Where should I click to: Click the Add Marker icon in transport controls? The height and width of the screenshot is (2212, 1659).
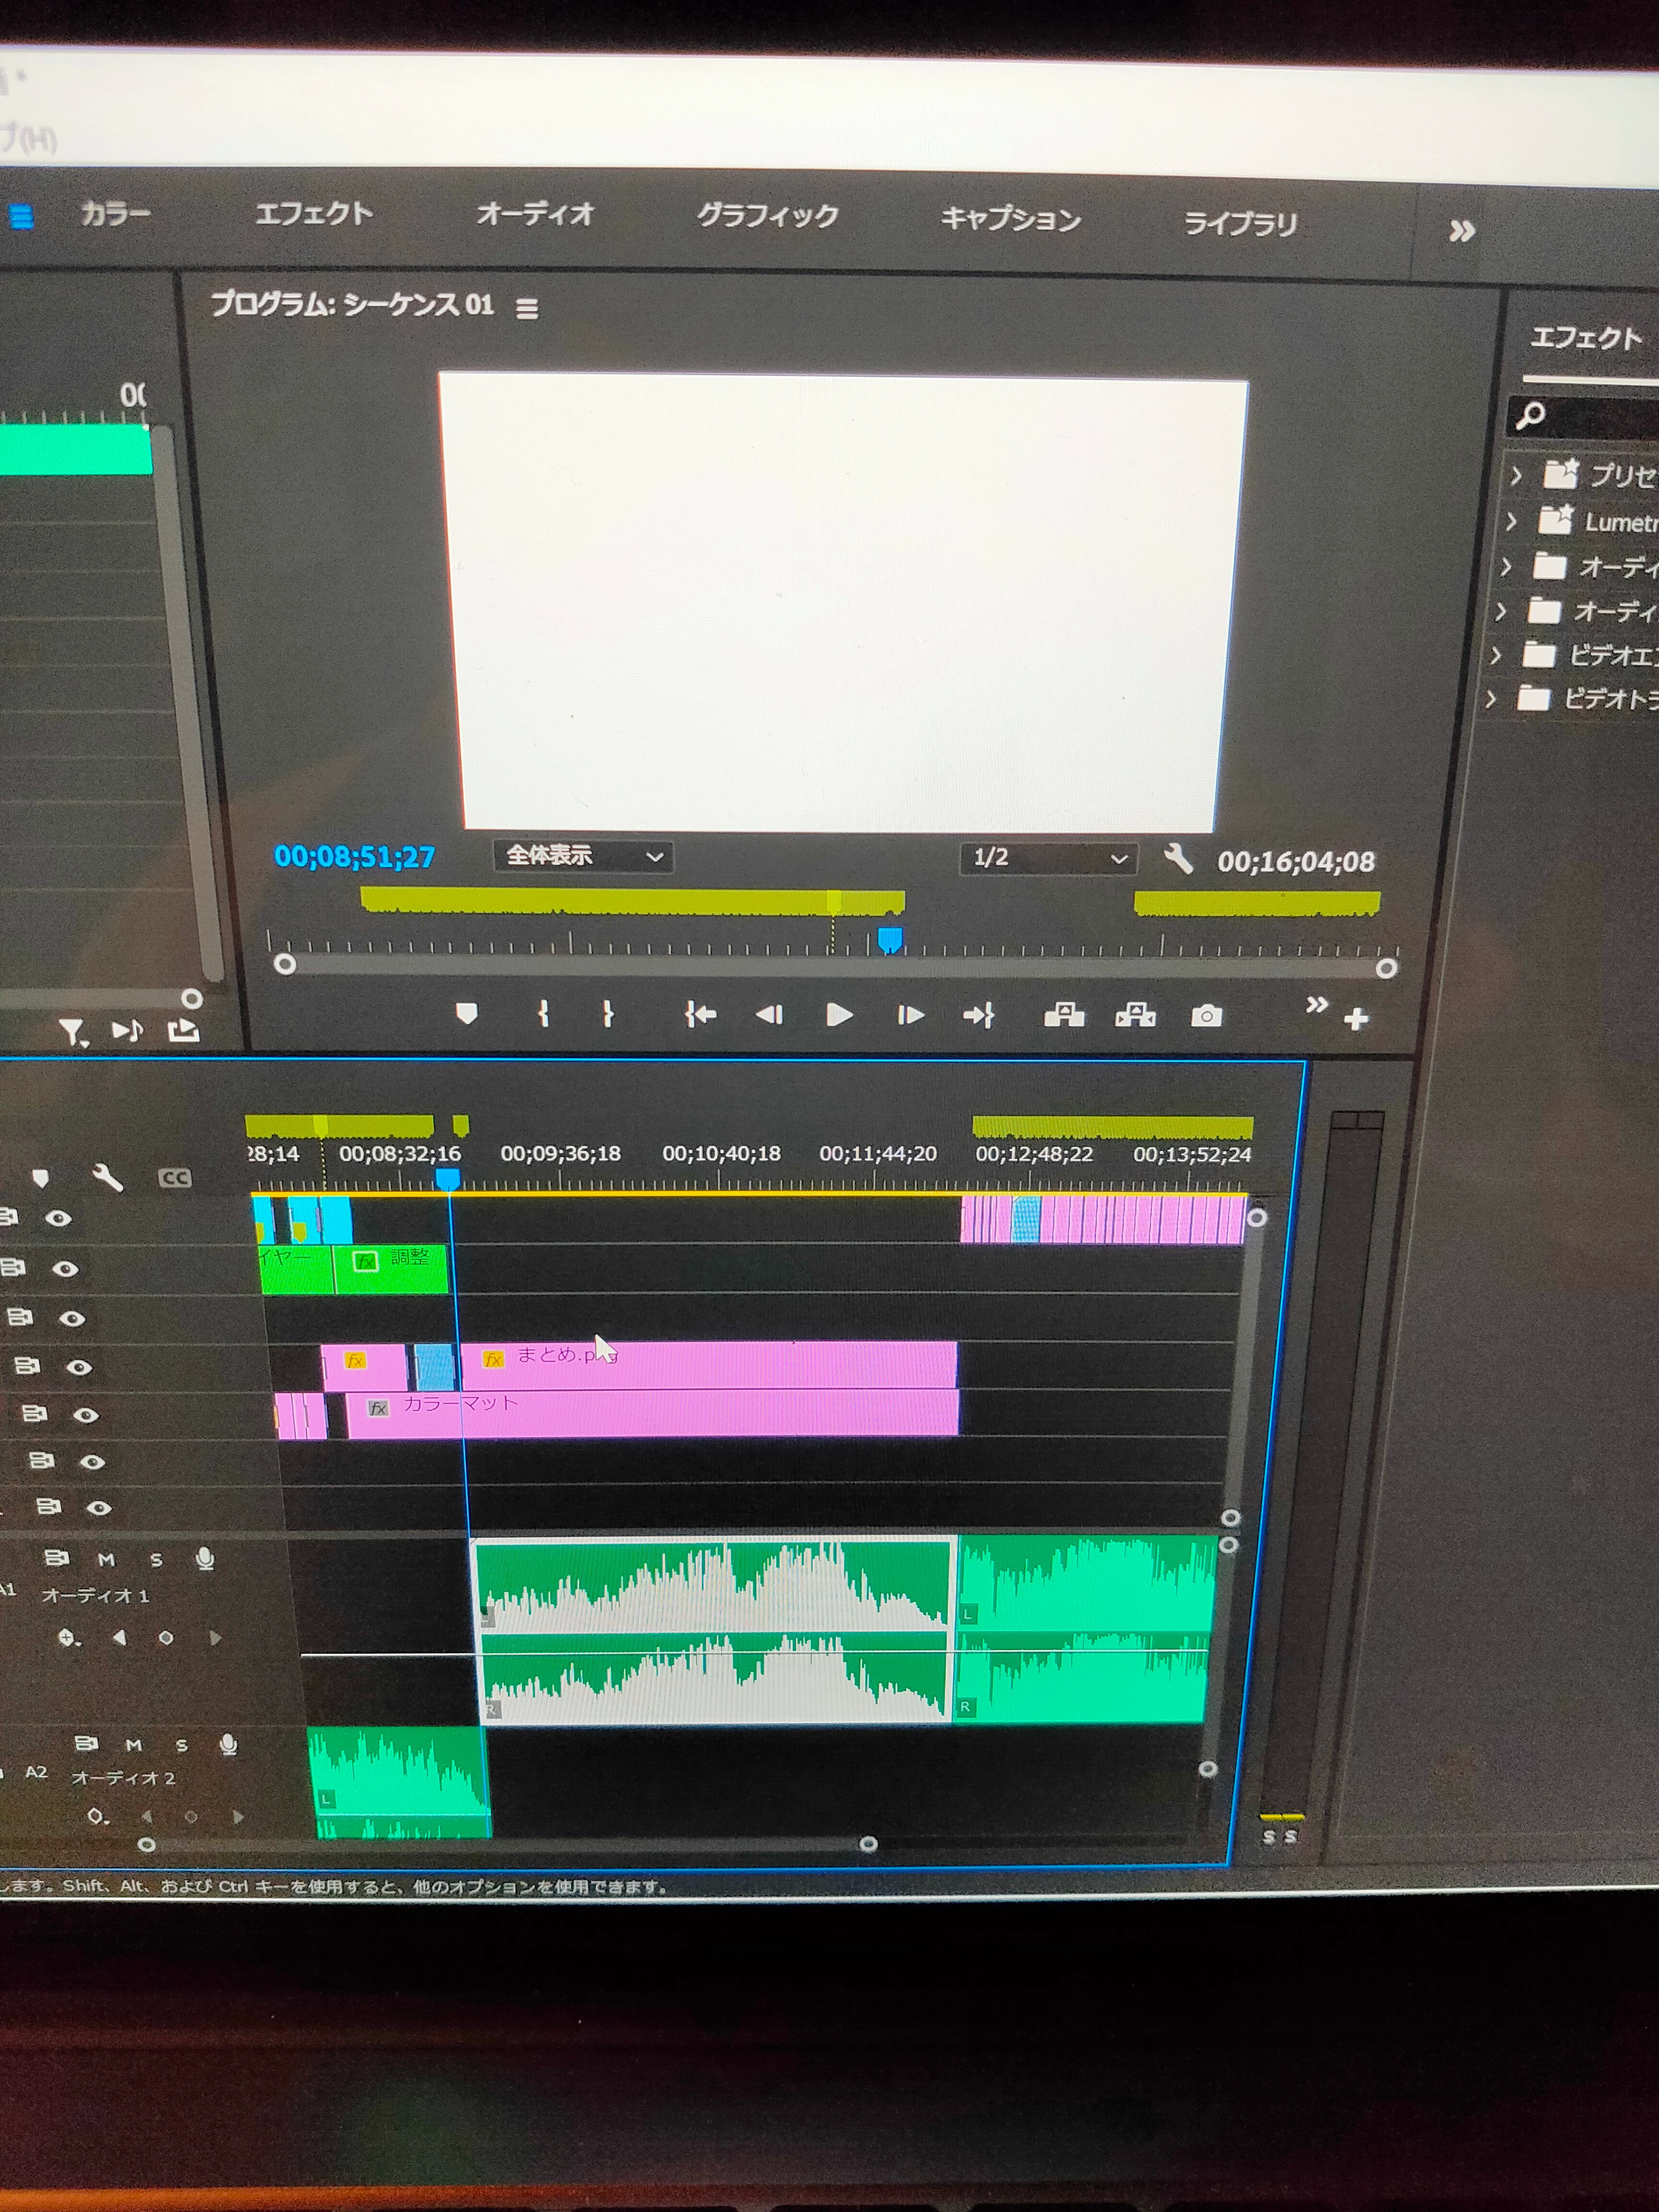pyautogui.click(x=466, y=1014)
